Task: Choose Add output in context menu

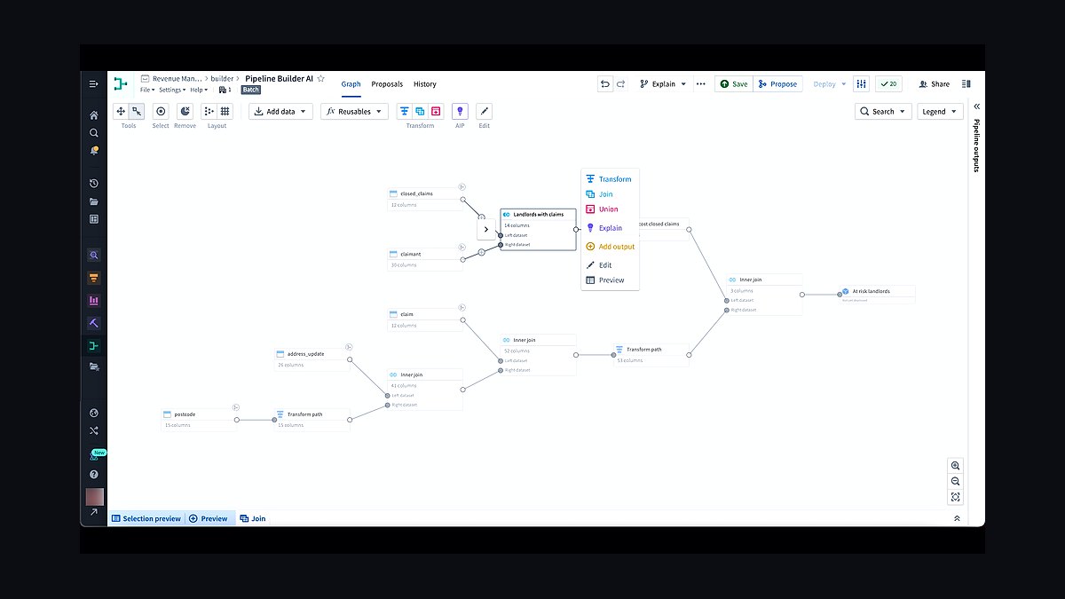Action: click(610, 247)
